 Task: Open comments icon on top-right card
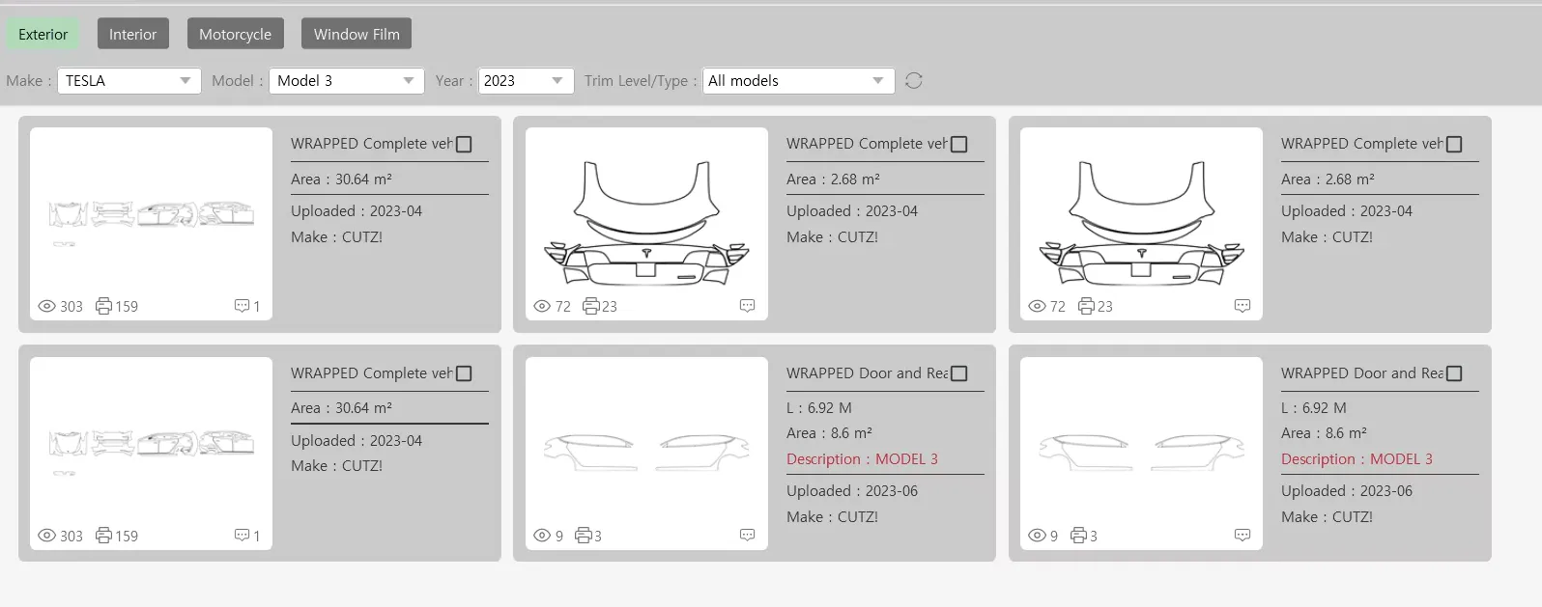[1242, 306]
